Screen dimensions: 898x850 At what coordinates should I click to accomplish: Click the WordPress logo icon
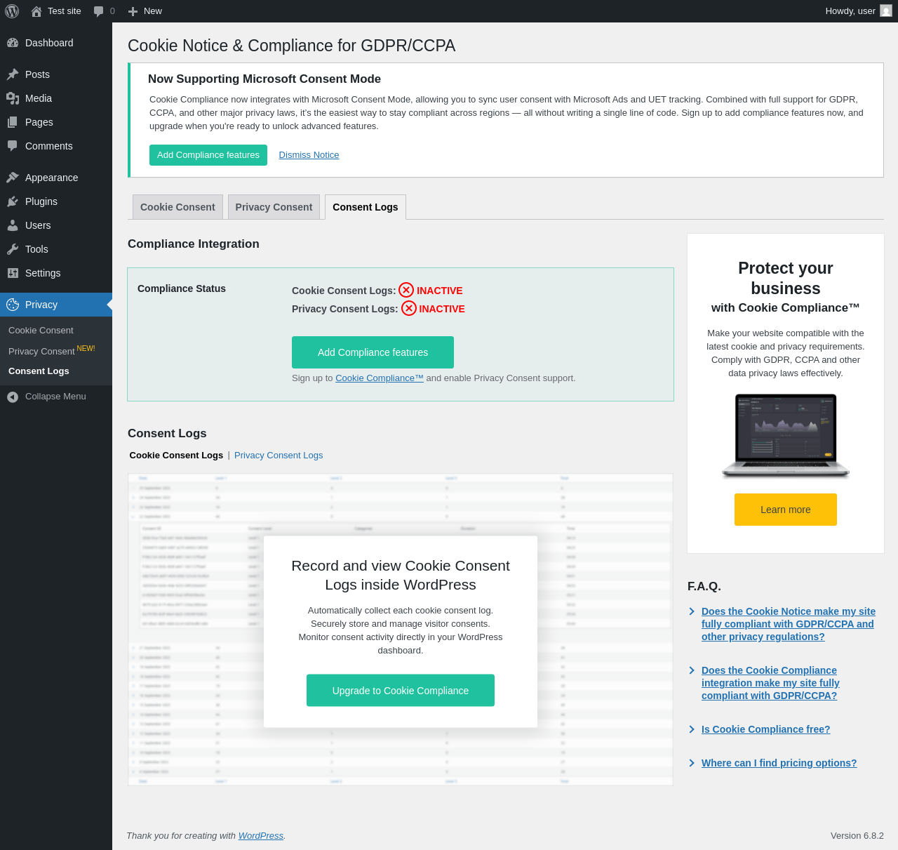12,11
